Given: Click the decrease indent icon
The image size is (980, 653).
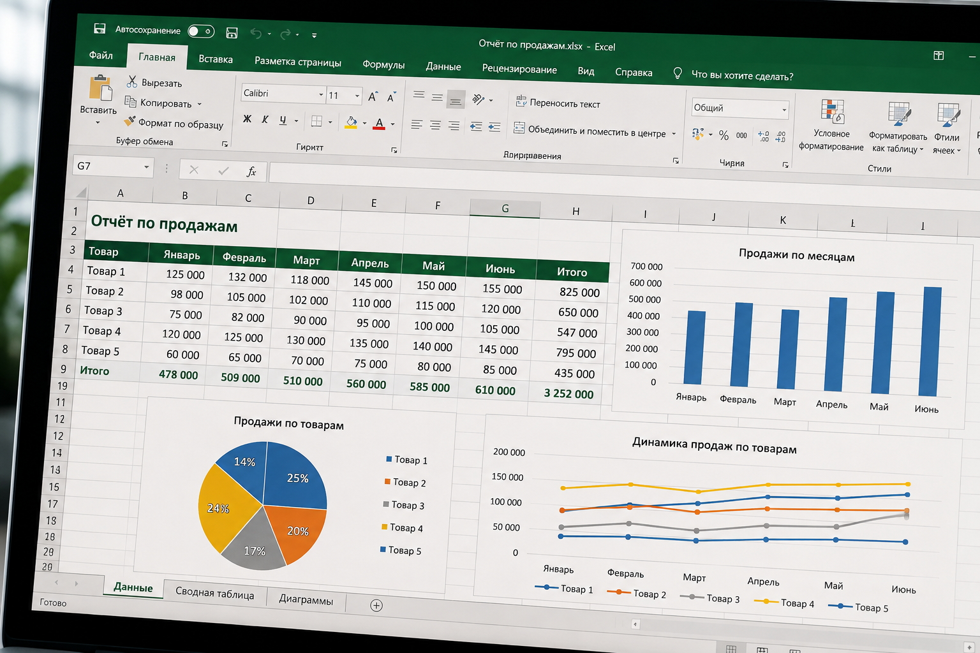Looking at the screenshot, I should click(x=476, y=127).
